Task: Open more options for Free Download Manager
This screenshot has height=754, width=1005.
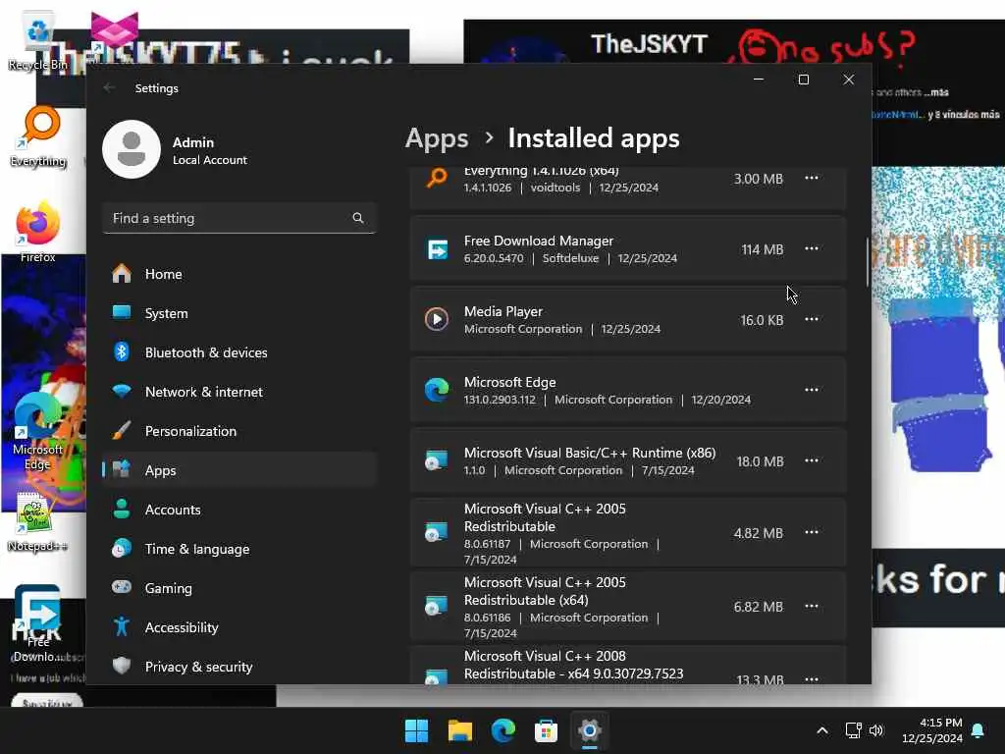Action: (812, 248)
